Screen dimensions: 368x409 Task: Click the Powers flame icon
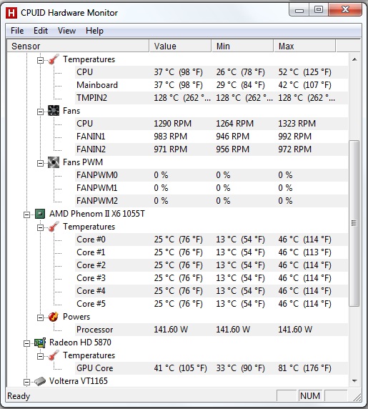(54, 317)
